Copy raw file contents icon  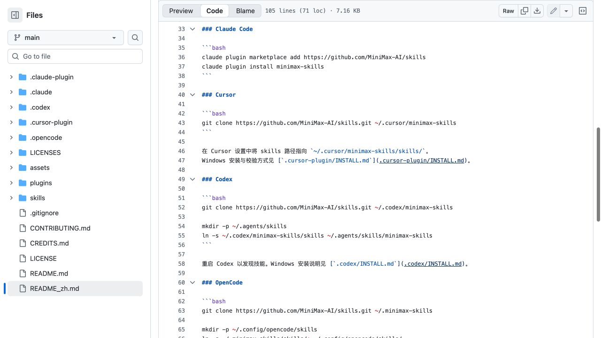[524, 11]
